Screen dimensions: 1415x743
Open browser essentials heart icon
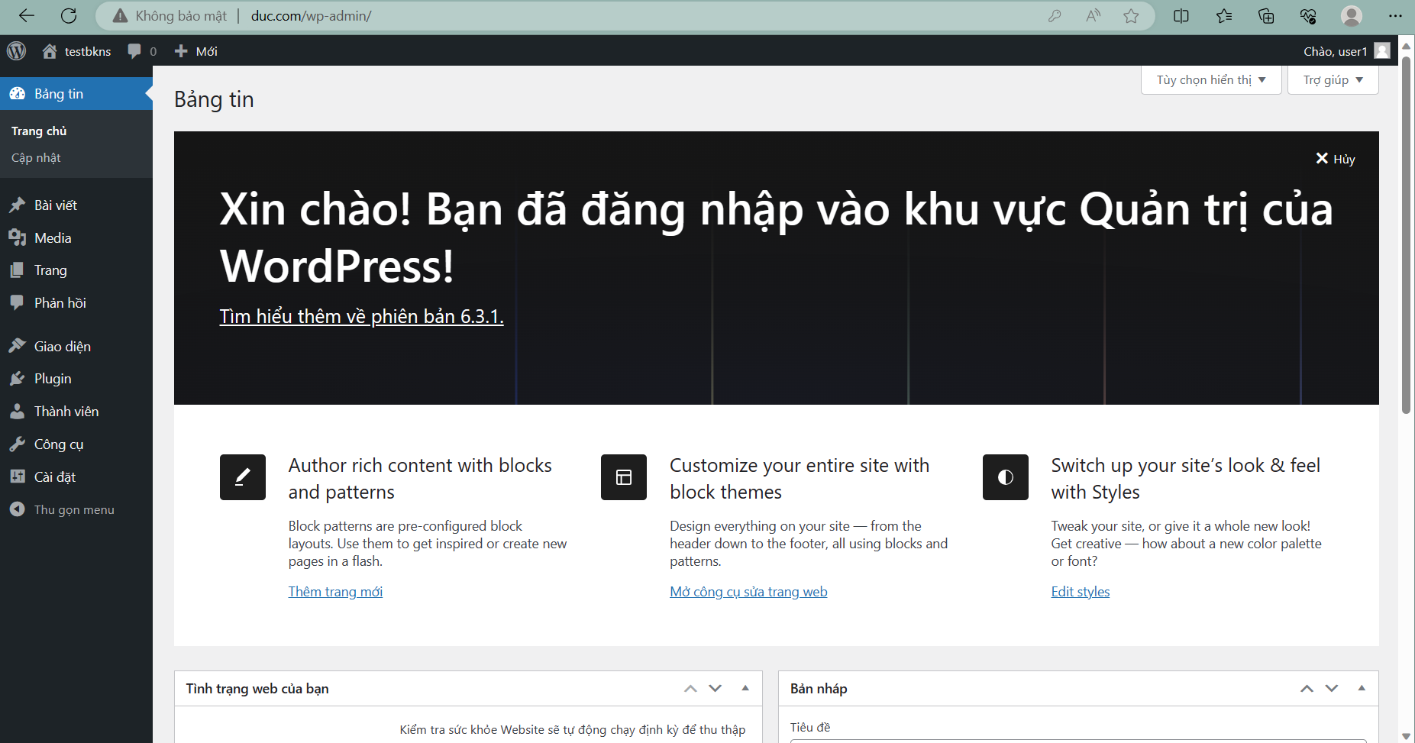coord(1308,16)
